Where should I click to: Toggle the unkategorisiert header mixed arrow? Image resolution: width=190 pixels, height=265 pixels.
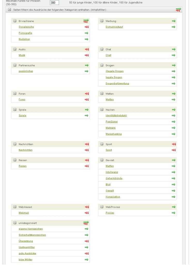(86, 223)
